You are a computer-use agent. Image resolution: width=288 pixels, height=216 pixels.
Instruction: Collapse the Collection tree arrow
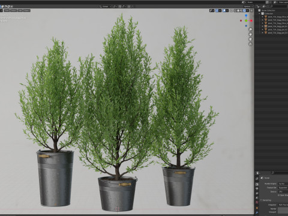click(x=260, y=14)
